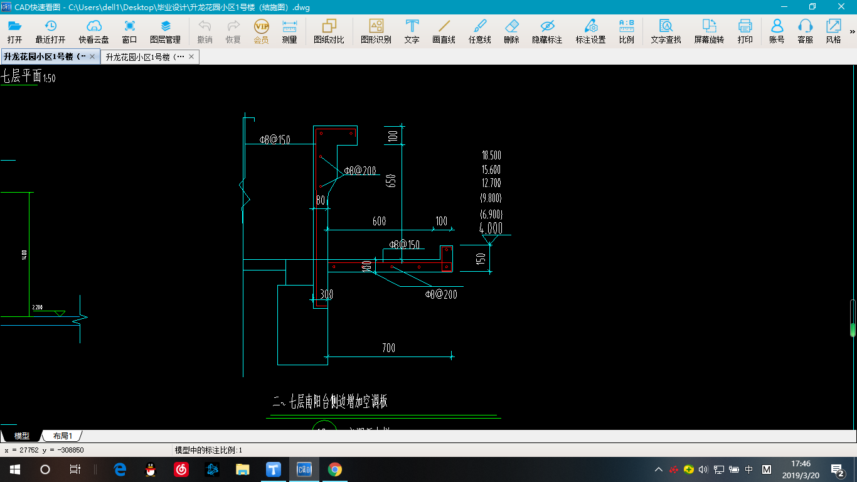The width and height of the screenshot is (857, 482).
Task: Click the 撤销 undo icon
Action: coord(205,31)
